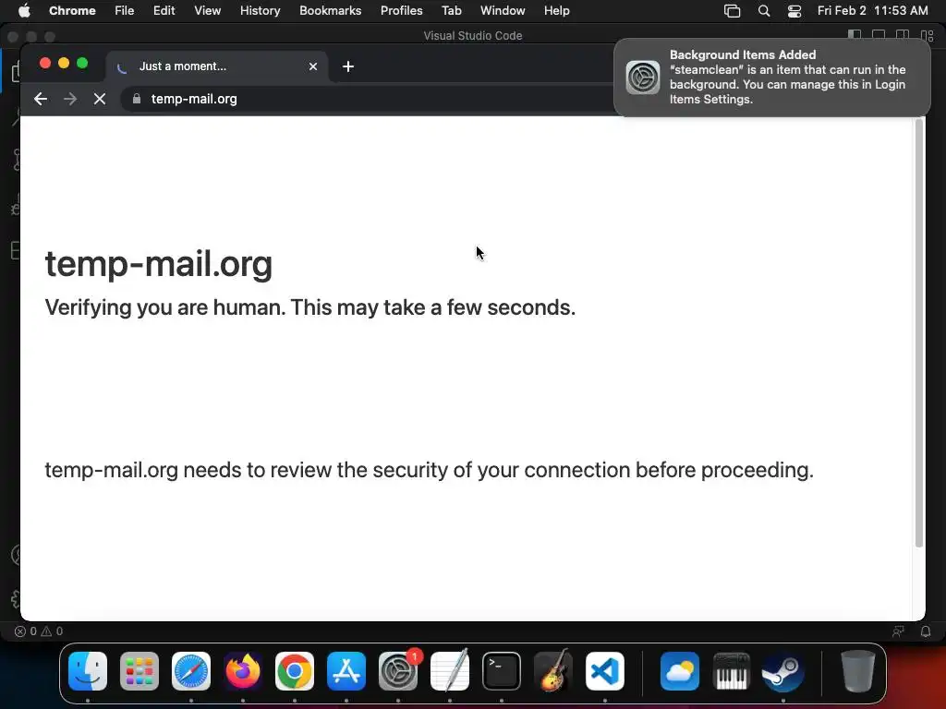Click the temp-mail.org page heading
This screenshot has height=709, width=946.
159,264
